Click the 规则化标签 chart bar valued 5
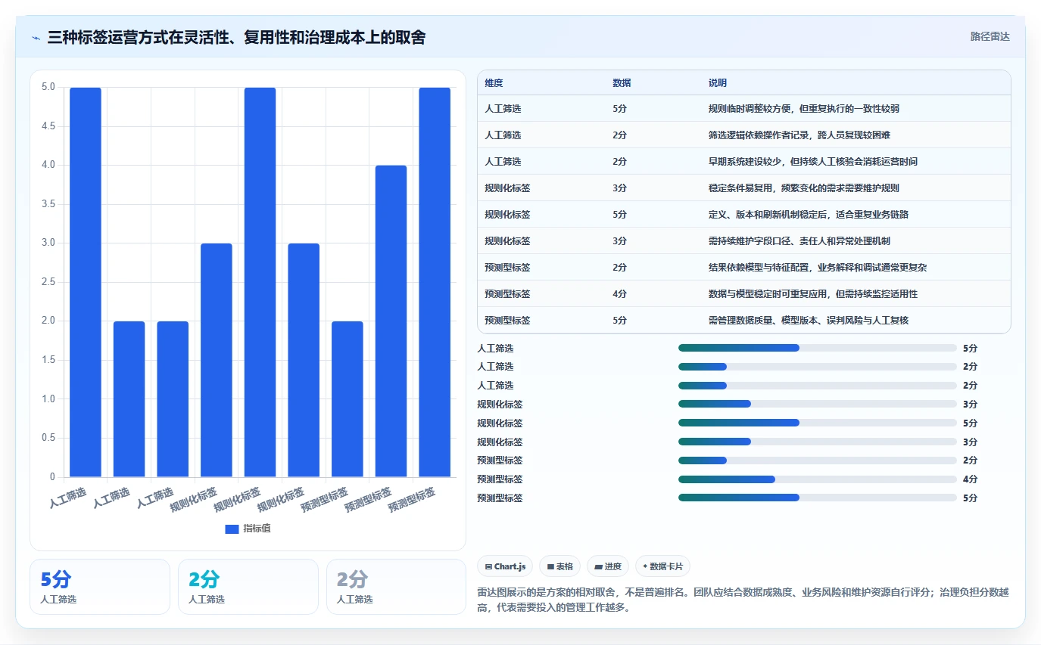This screenshot has width=1041, height=645. pyautogui.click(x=260, y=282)
